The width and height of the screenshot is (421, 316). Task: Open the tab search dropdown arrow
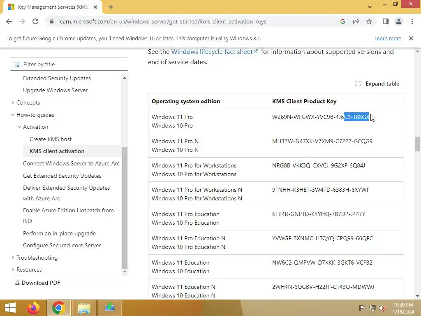[370, 7]
